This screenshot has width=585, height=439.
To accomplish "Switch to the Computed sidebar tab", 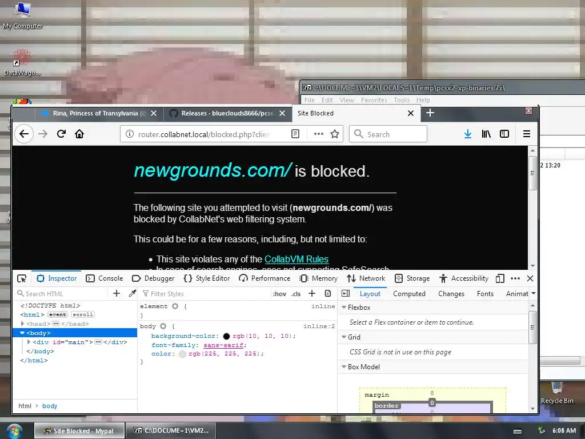I will 409,294.
